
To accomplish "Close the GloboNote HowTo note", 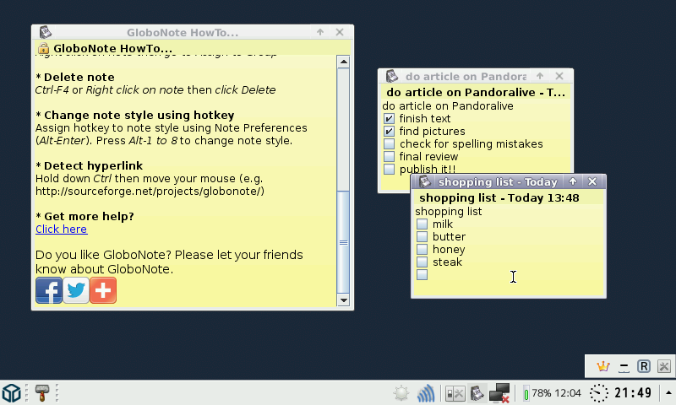I will [340, 32].
